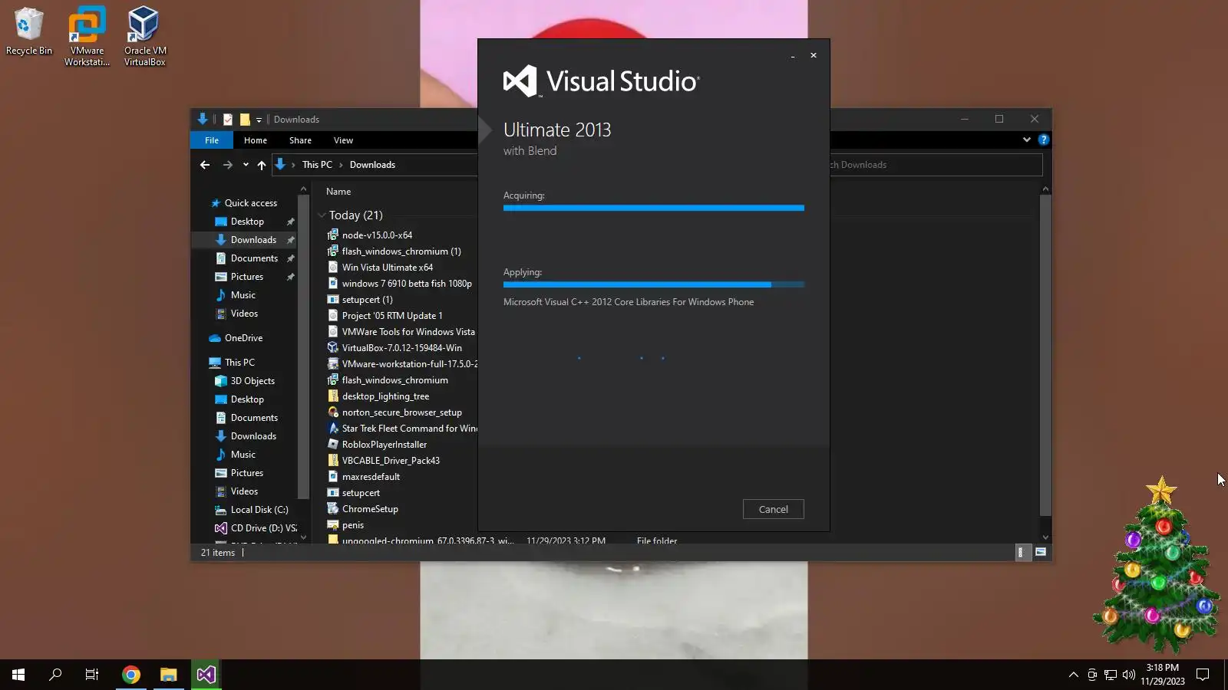Open pinned Pictures under Quick access
Viewport: 1228px width, 690px height.
[246, 277]
